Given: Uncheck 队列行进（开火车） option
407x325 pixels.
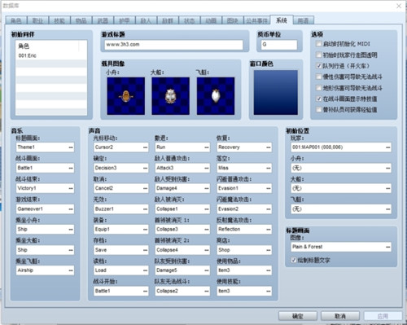Looking at the screenshot, I should pyautogui.click(x=319, y=66).
